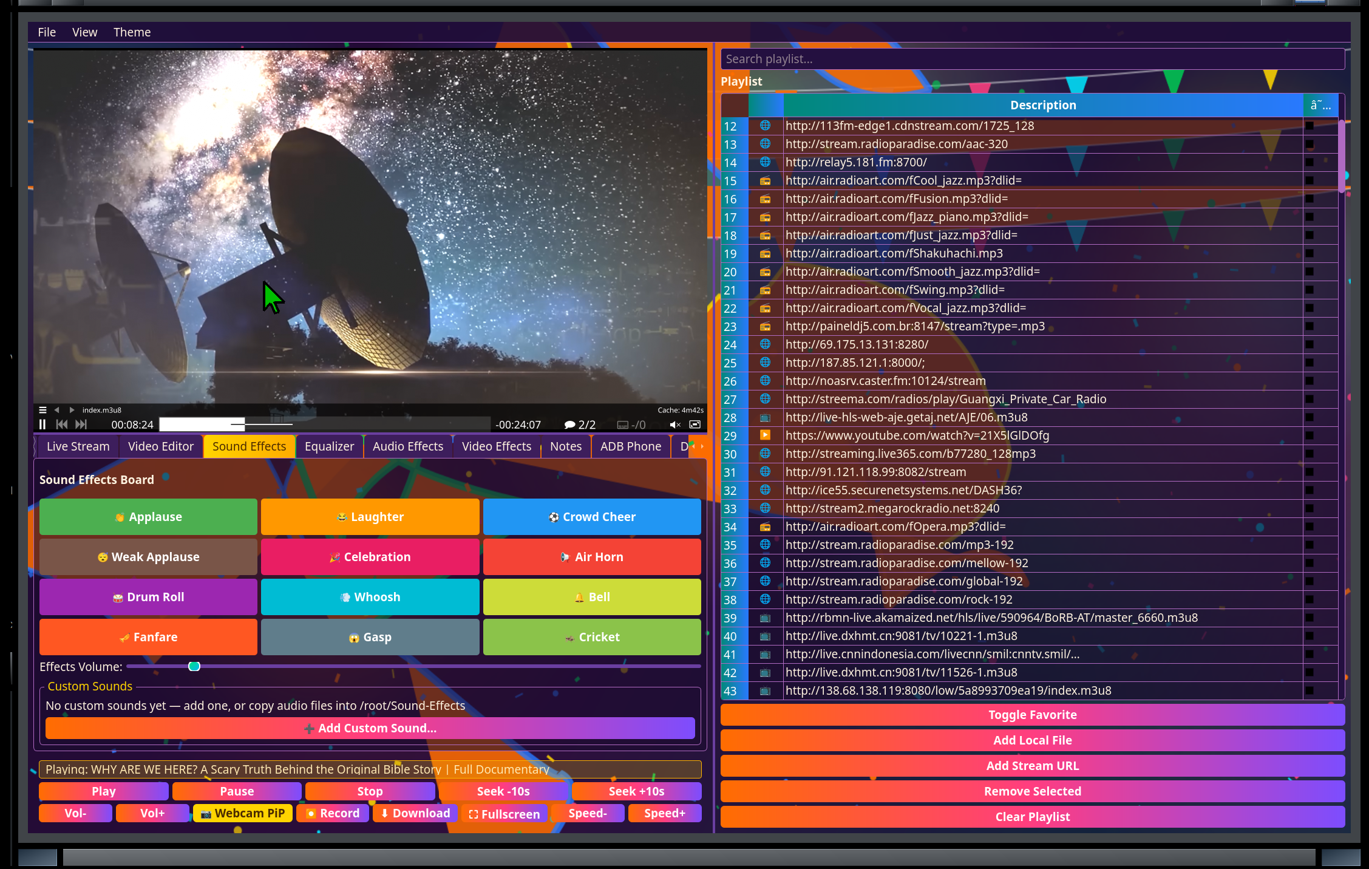The image size is (1369, 869).
Task: Pause the video with the on-screen pause icon
Action: point(42,424)
